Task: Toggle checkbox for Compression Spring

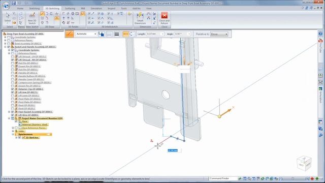Action: [x=12, y=82]
